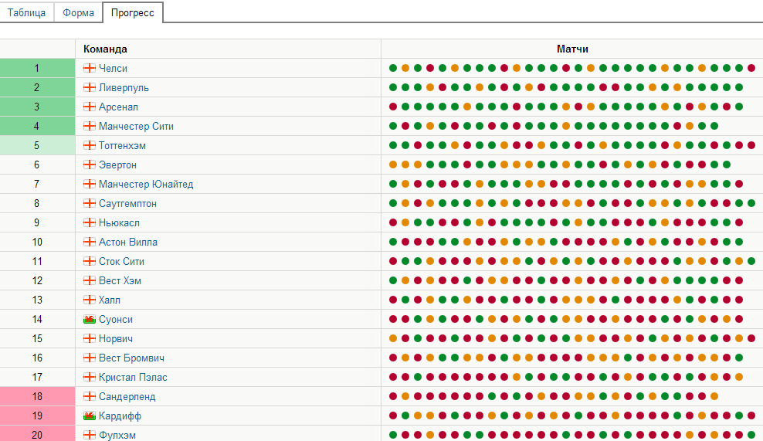
Task: Open the Норвич team link
Action: tap(115, 338)
